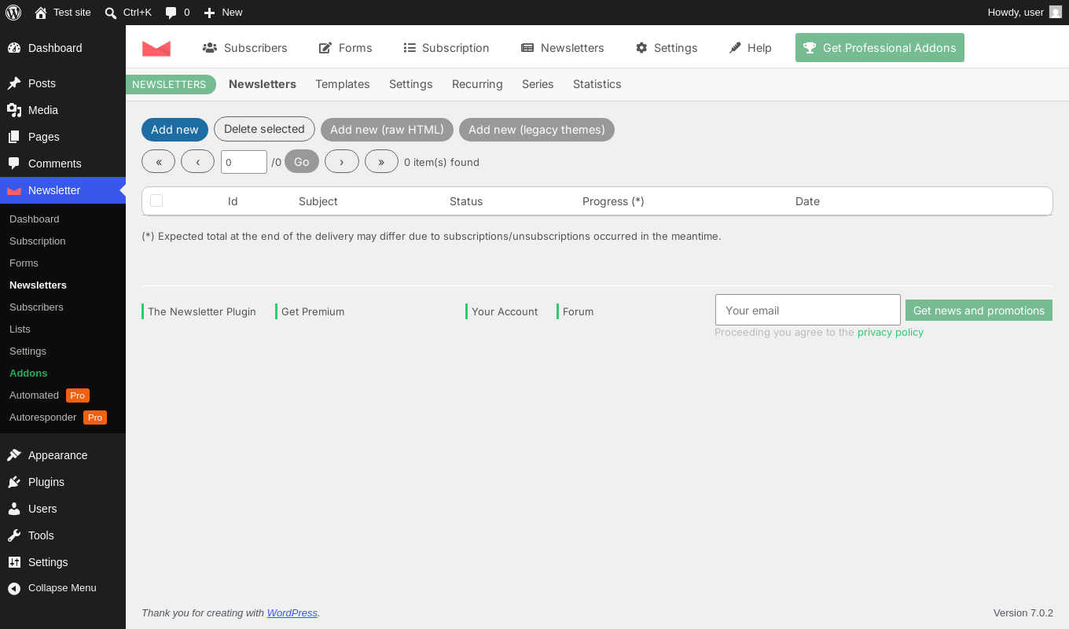This screenshot has height=629, width=1069.
Task: Click the Users person icon in the sidebar
Action: (14, 509)
